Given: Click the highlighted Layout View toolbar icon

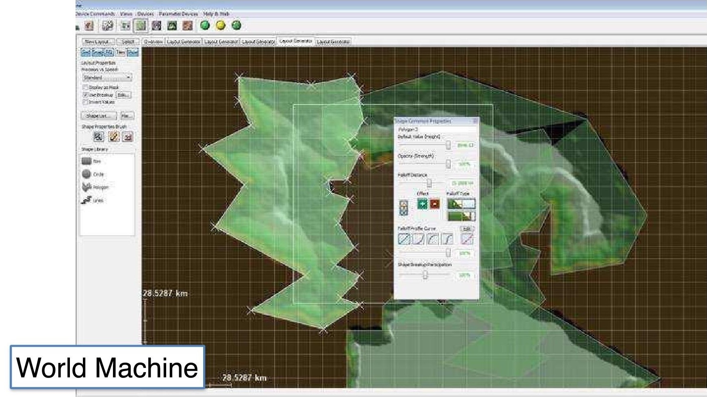Looking at the screenshot, I should coord(141,26).
